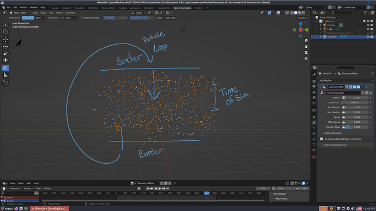This screenshot has height=211, width=376.
Task: Select the Measure tool
Action: [x=5, y=75]
